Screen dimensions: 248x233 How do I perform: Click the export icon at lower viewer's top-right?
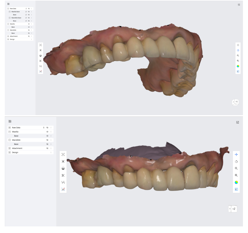point(238,122)
